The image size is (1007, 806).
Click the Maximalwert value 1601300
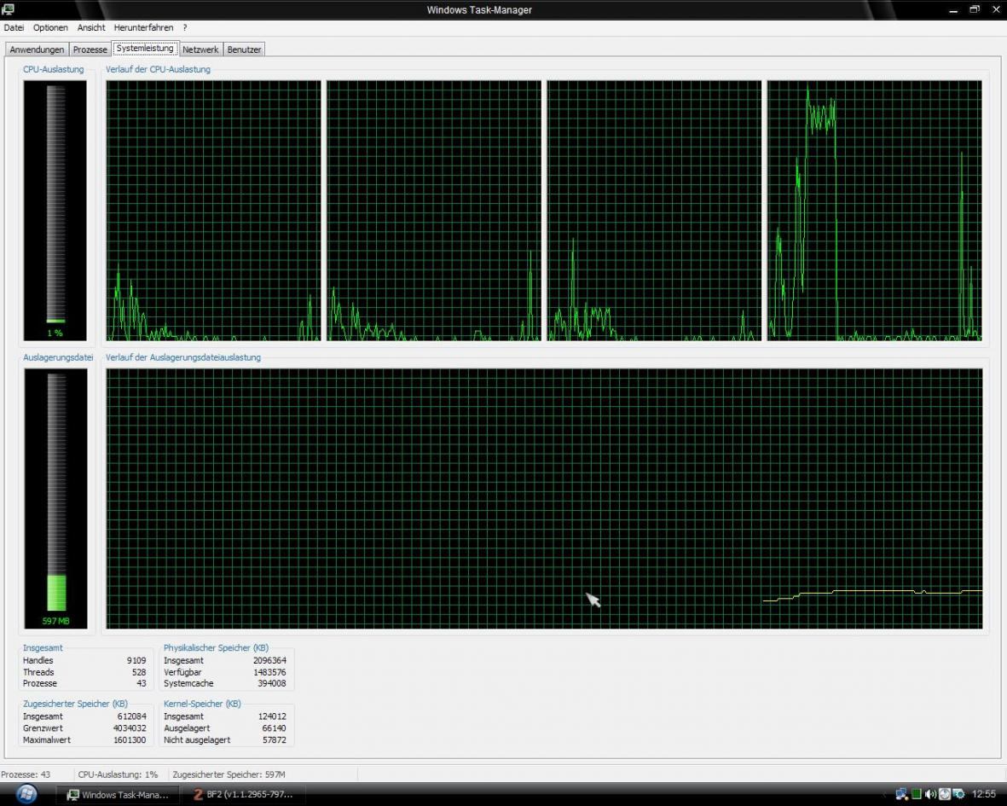click(130, 739)
